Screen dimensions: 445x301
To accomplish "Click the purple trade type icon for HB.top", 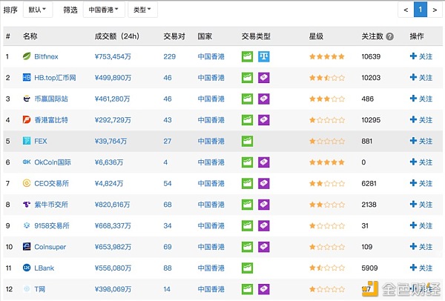I will point(263,78).
